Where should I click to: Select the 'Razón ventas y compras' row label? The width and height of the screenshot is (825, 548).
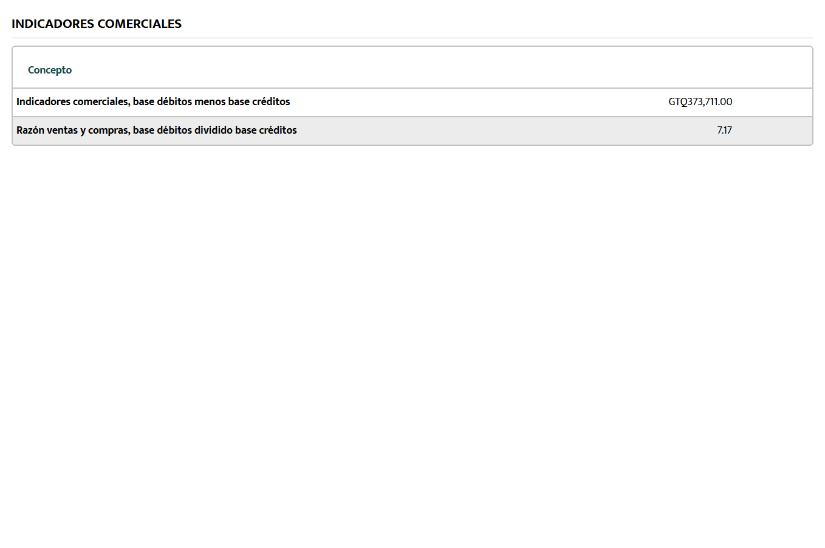[157, 130]
